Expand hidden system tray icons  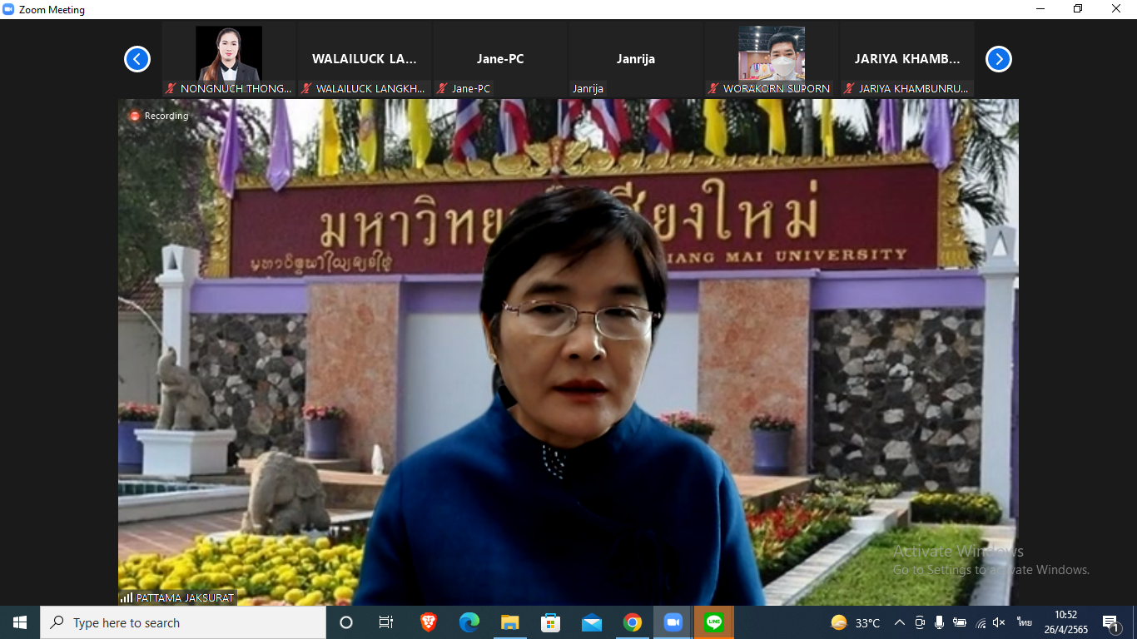[x=900, y=622]
